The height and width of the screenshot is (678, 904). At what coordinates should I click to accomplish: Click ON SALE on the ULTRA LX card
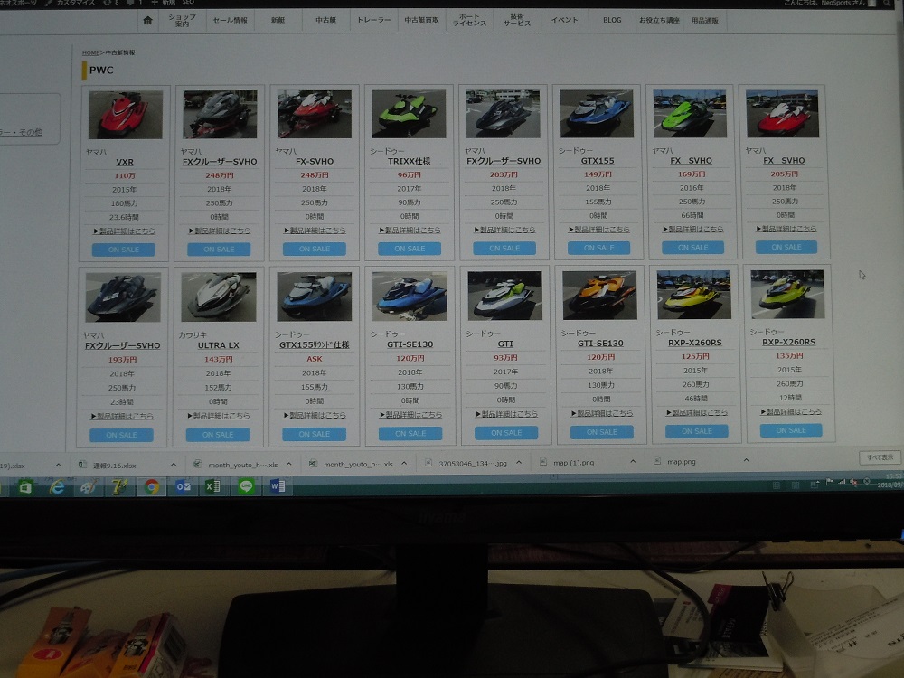coord(217,435)
